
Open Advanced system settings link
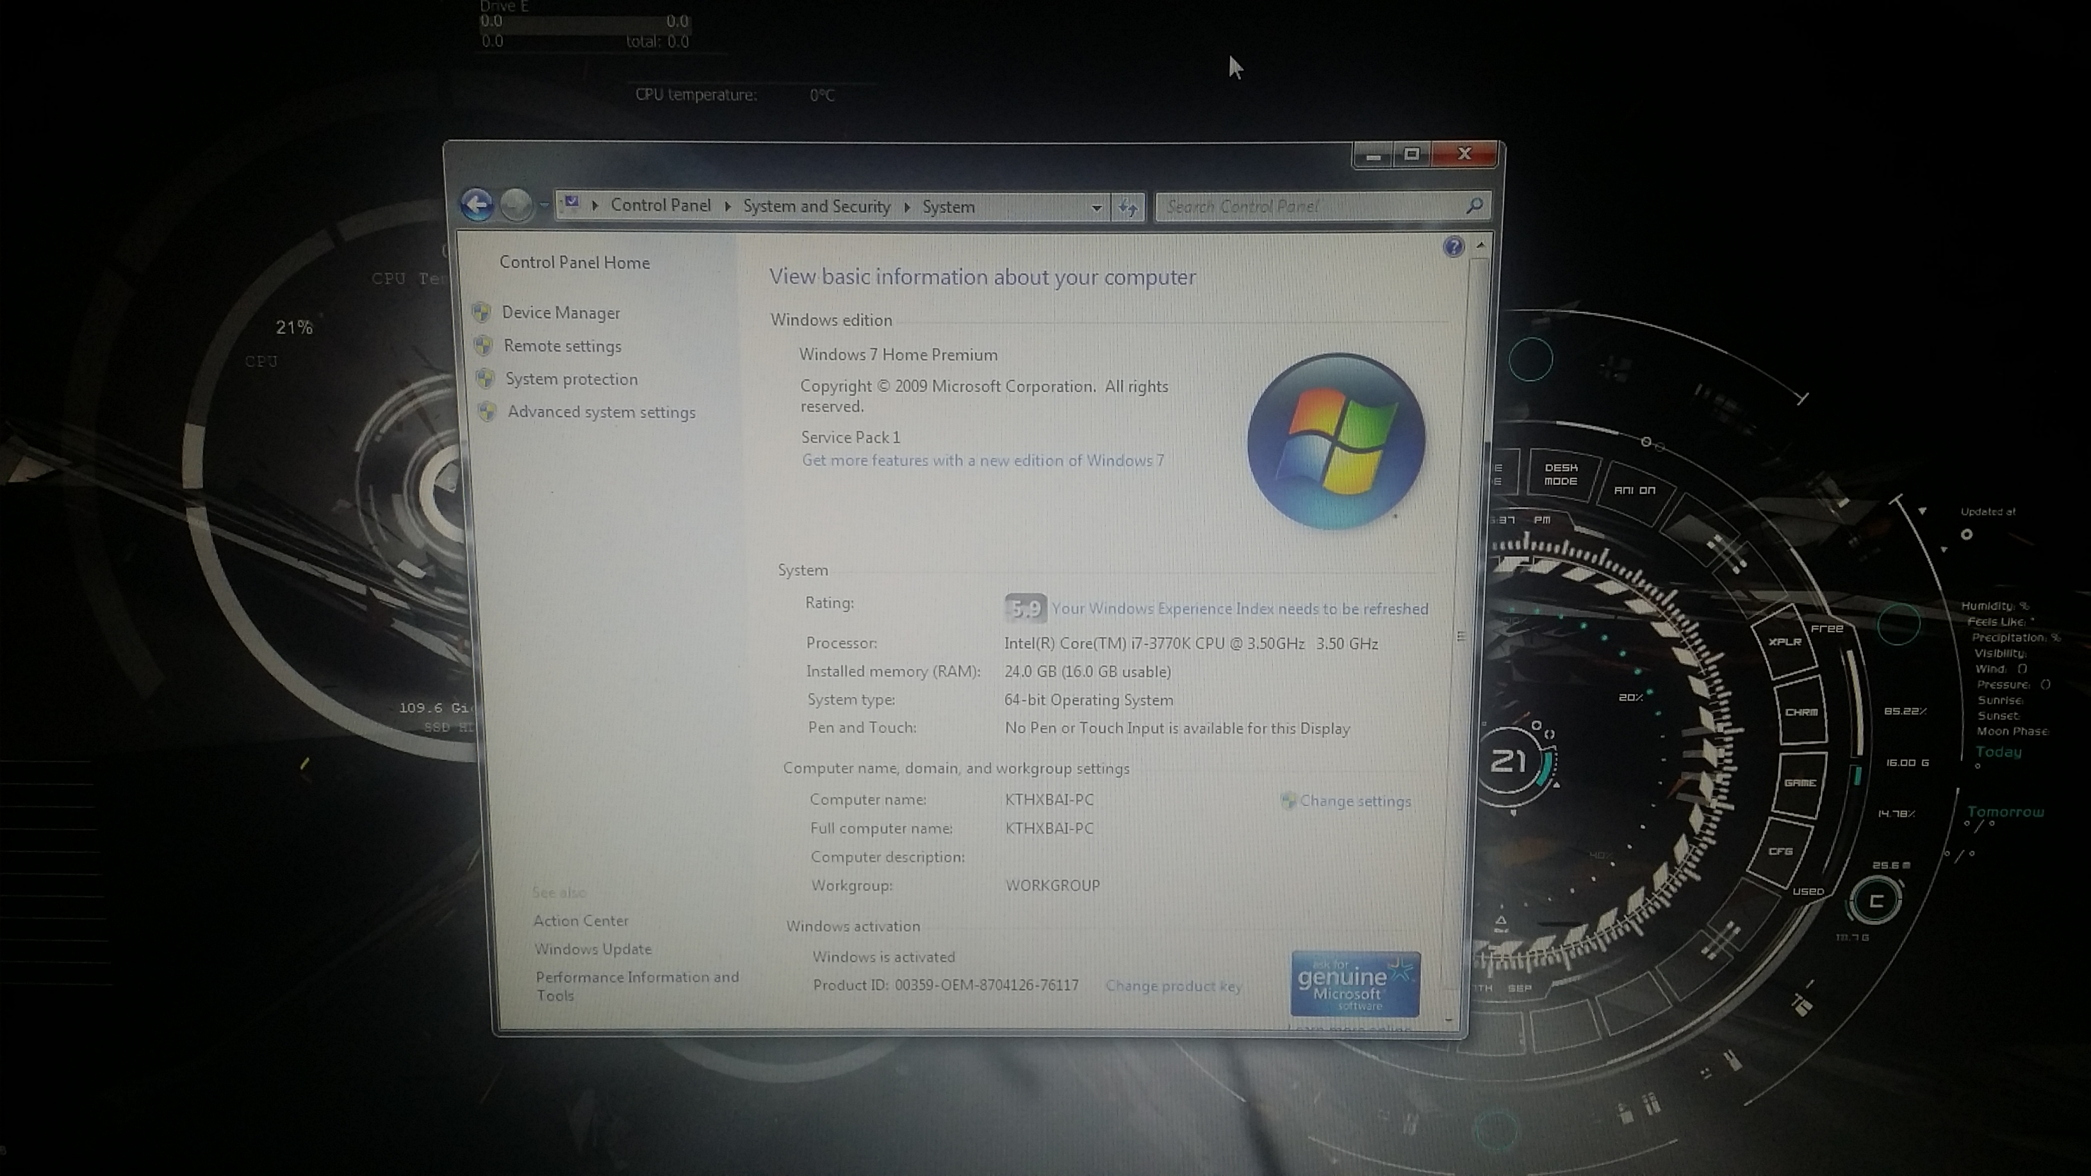coord(601,412)
